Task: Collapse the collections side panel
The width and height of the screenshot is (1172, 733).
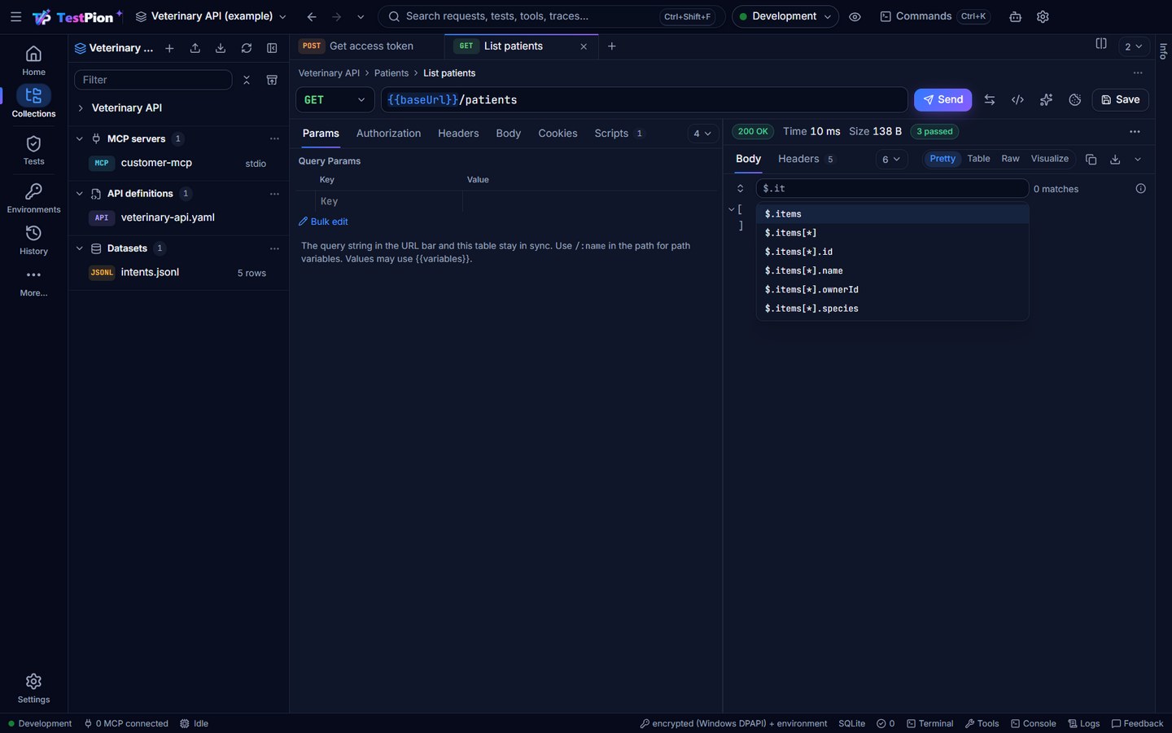Action: click(x=272, y=48)
